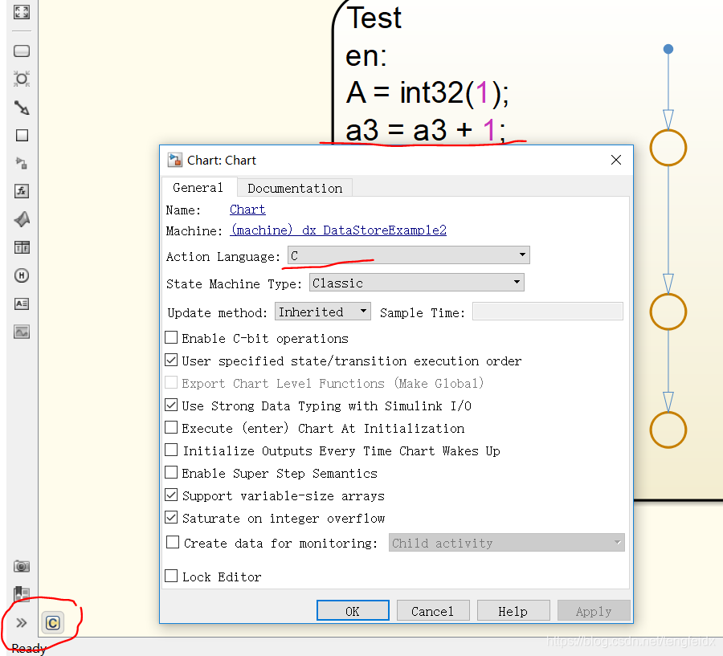Enable C-bit operations checkbox
The height and width of the screenshot is (656, 723).
171,337
